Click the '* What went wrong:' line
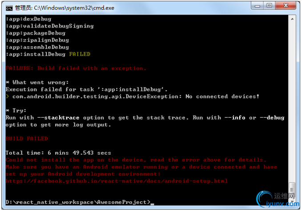 37,82
